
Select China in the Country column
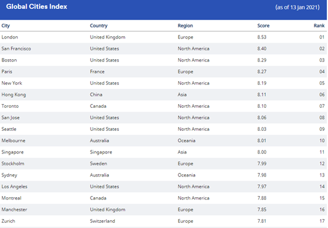[96, 95]
